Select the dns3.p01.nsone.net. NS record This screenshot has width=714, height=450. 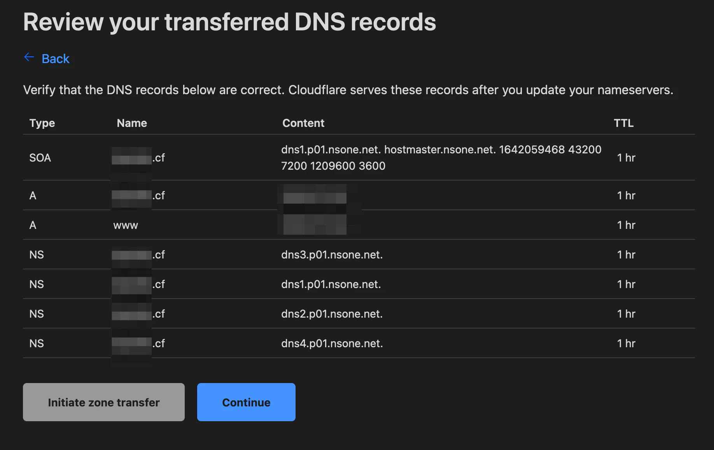point(332,255)
